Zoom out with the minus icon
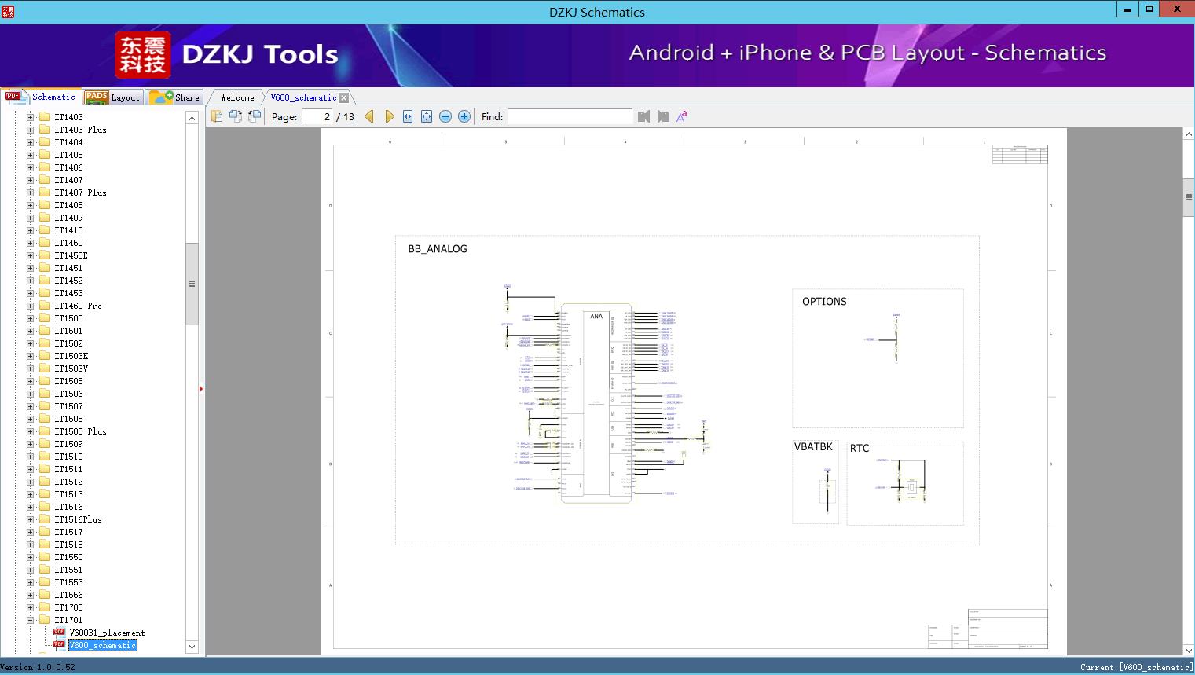 (445, 116)
